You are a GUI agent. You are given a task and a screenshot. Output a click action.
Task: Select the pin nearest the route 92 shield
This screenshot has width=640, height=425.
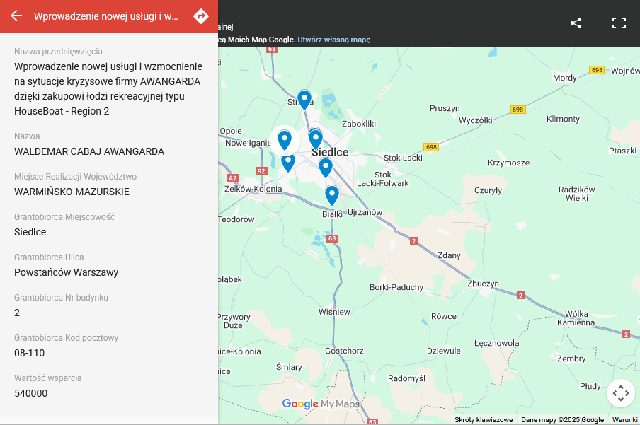[288, 162]
